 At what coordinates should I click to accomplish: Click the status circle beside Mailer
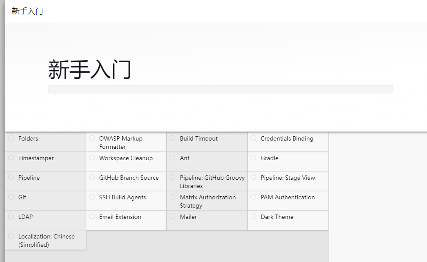click(172, 216)
